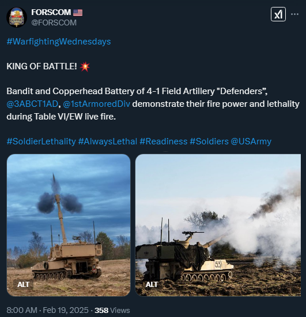Open the #AlwaysLethal hashtag
306x317 pixels.
[x=108, y=141]
